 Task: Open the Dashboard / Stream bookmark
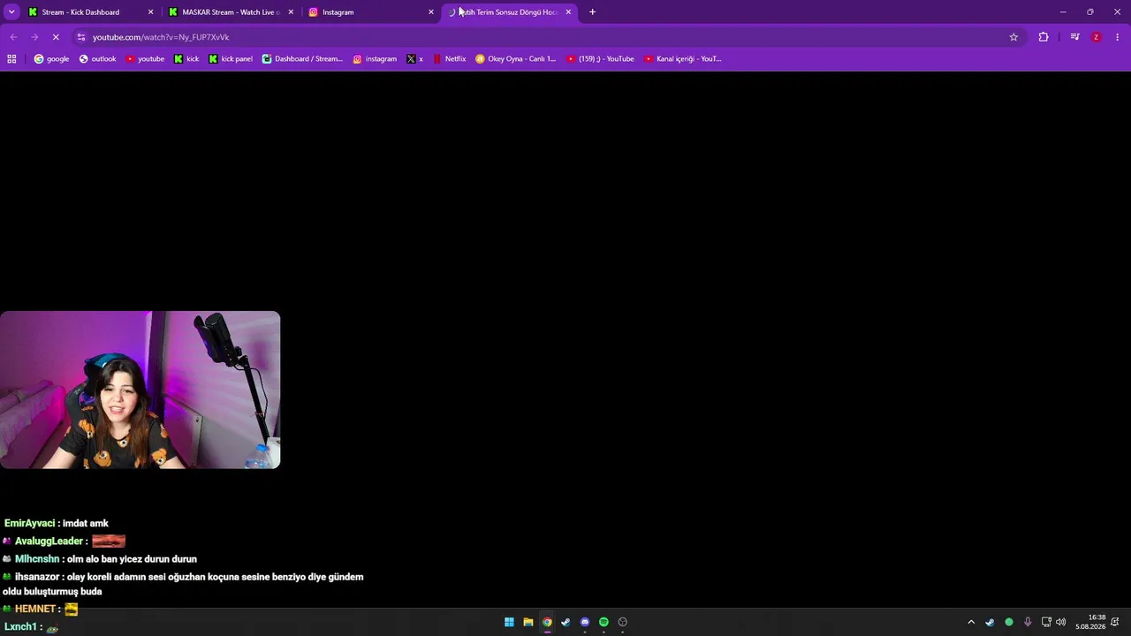click(x=302, y=59)
